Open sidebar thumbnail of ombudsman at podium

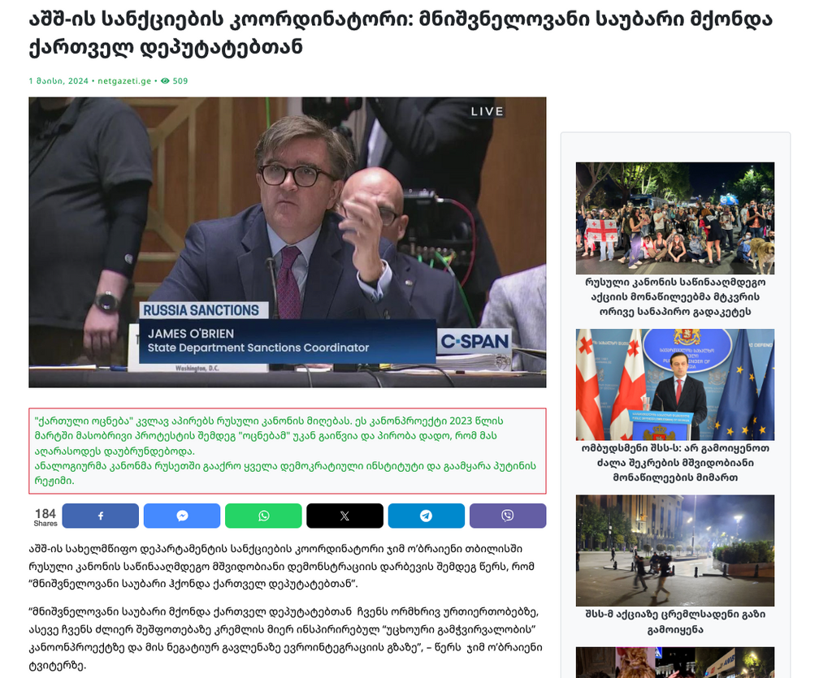[675, 384]
